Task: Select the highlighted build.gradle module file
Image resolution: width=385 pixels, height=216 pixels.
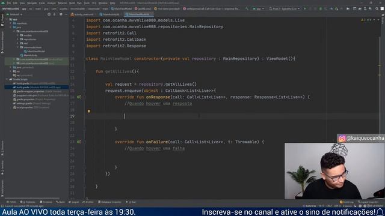Action: click(37, 87)
